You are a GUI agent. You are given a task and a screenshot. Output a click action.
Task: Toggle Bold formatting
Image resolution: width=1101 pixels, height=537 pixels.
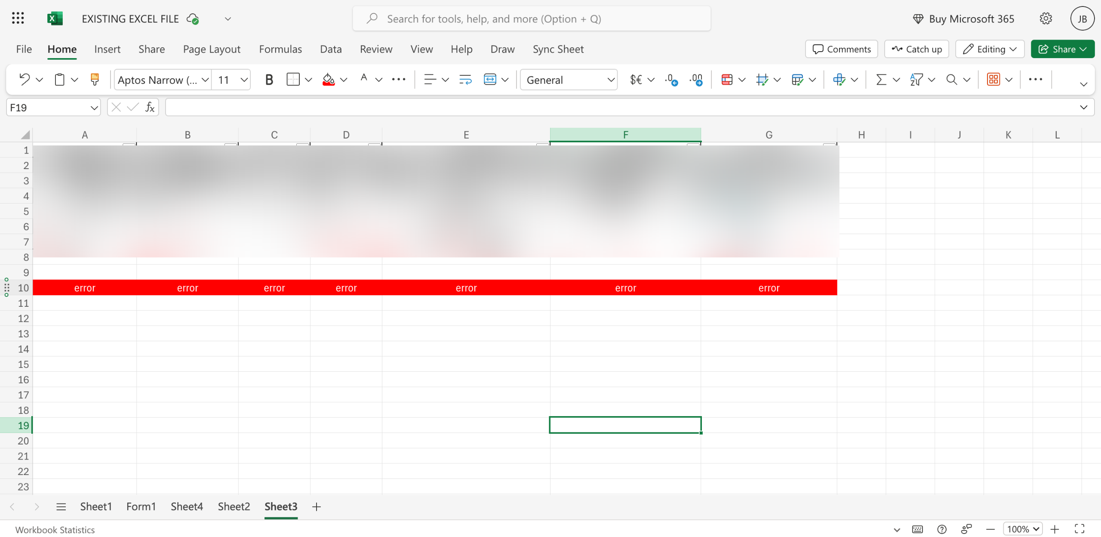click(x=269, y=80)
